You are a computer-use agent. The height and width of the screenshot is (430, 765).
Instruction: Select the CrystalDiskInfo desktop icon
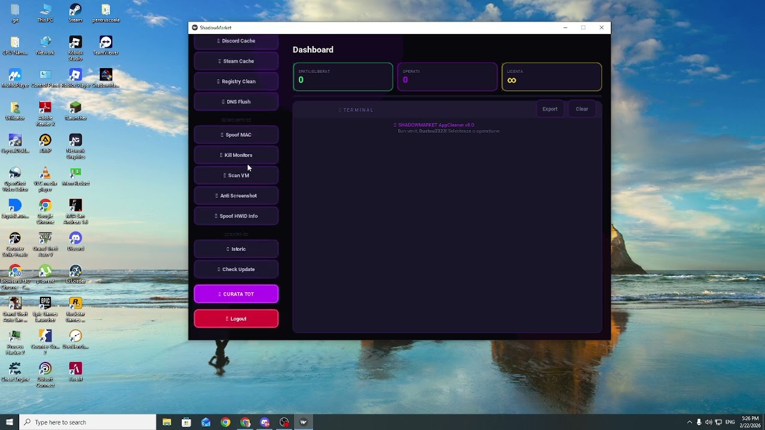15,143
